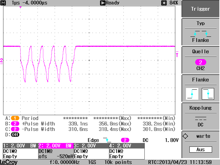
Task: Click the Aus holdoff field under warte
Action: click(200, 150)
